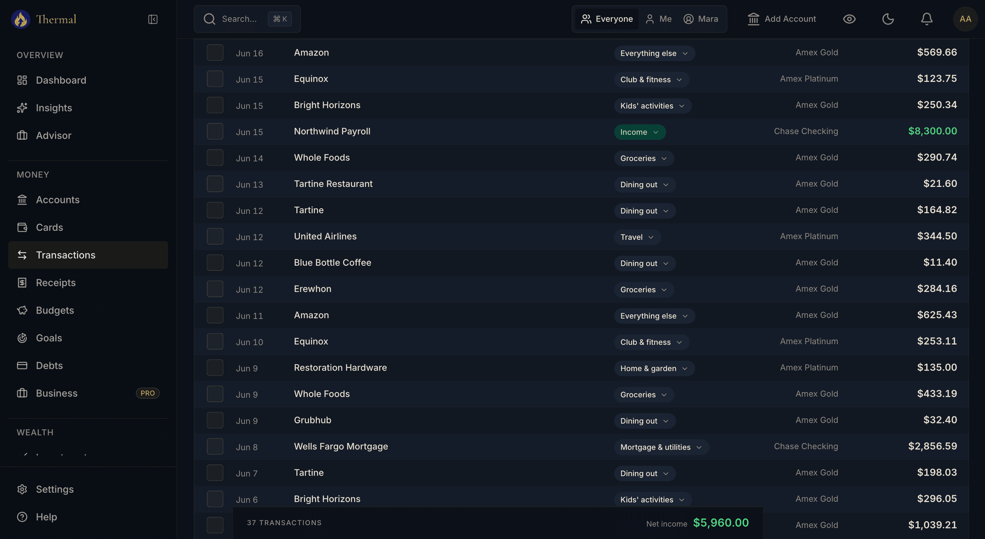The height and width of the screenshot is (539, 985).
Task: Click the $8,300.00 income amount
Action: [x=932, y=131]
